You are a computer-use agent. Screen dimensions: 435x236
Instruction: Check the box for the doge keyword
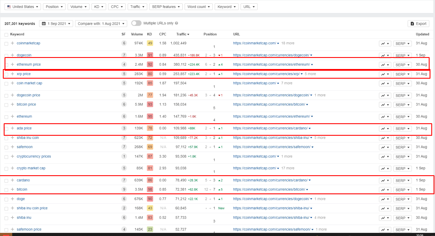[x=6, y=199]
